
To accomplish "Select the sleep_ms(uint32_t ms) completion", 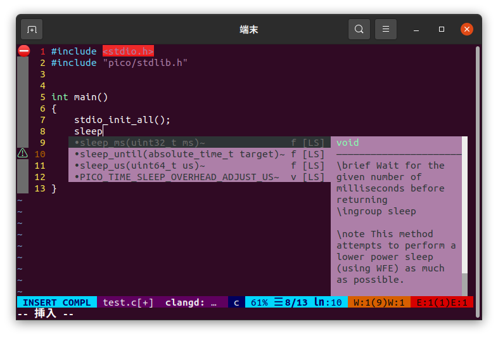I will coord(200,143).
